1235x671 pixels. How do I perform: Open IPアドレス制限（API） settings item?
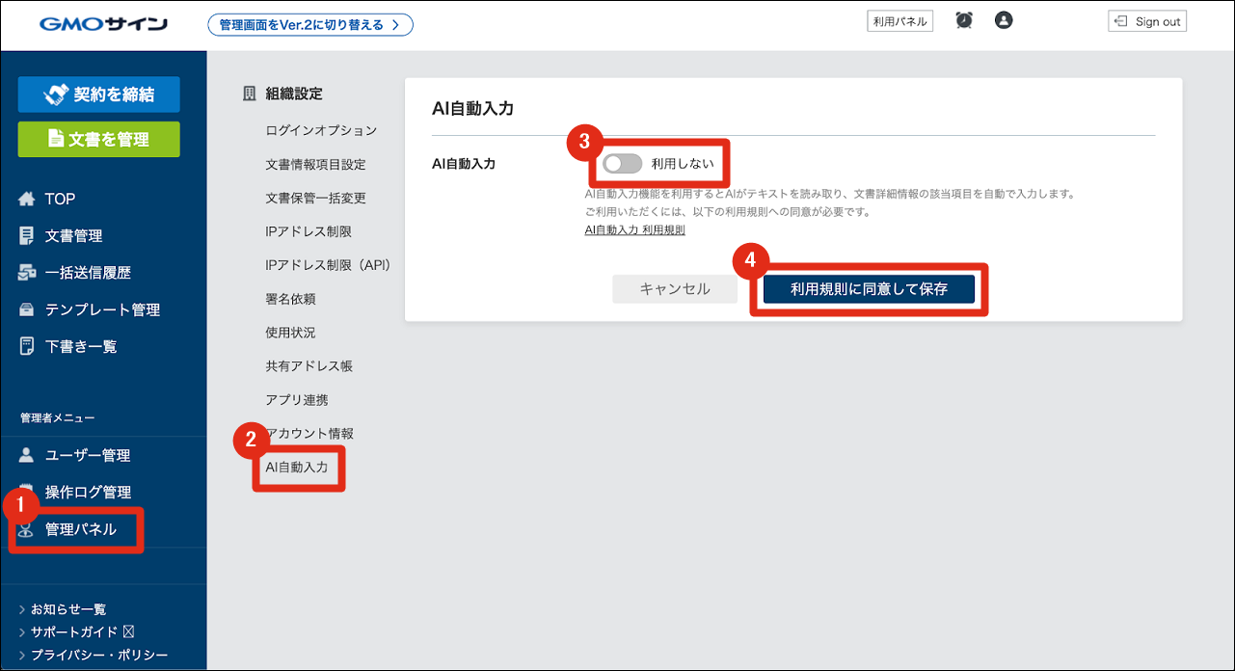point(328,264)
